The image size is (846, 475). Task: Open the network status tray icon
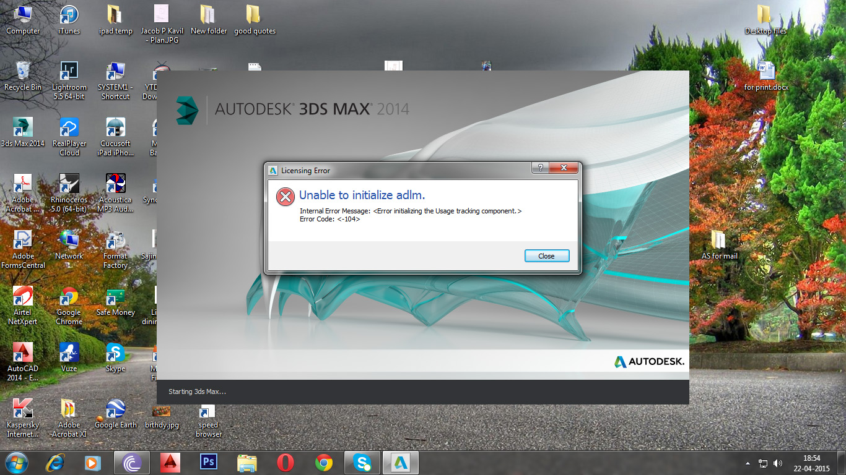click(x=763, y=463)
